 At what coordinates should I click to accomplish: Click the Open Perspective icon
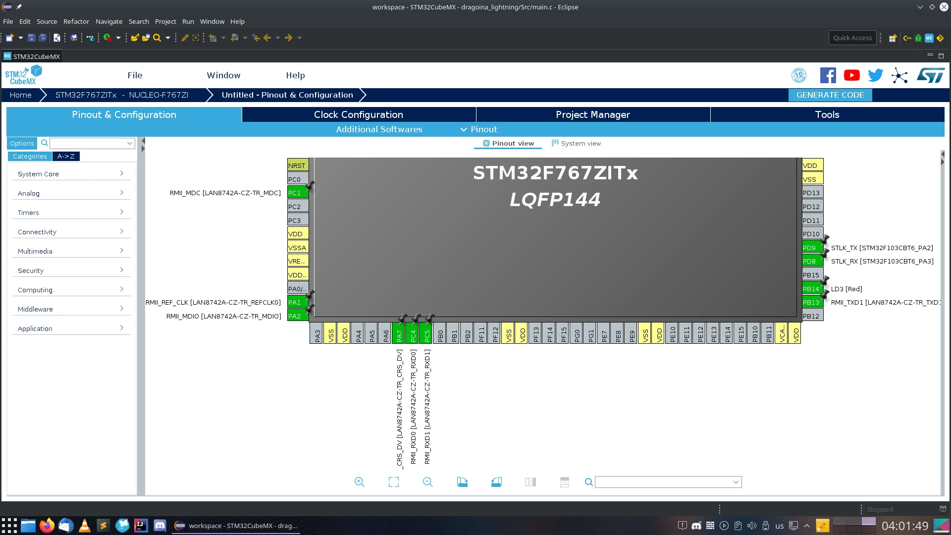pyautogui.click(x=893, y=38)
